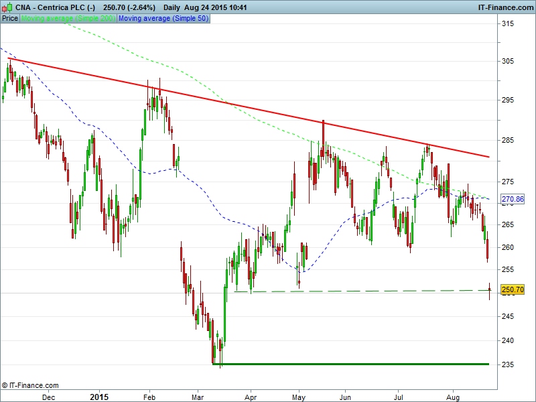This screenshot has height=402, width=536.
Task: Click the IT-Finance.com link at top right
Action: [505, 7]
